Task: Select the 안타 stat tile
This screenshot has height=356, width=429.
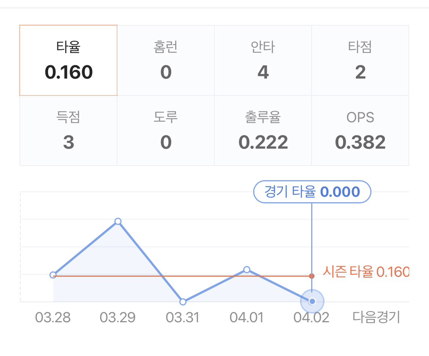Action: point(263,61)
